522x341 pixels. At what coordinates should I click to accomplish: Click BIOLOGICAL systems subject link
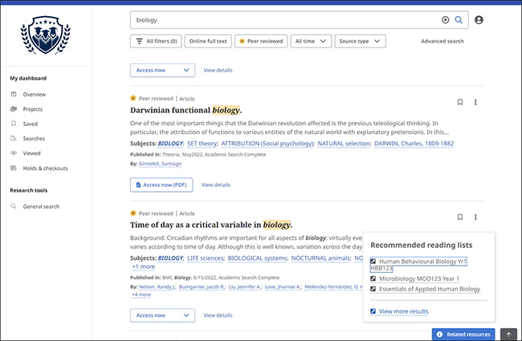257,258
